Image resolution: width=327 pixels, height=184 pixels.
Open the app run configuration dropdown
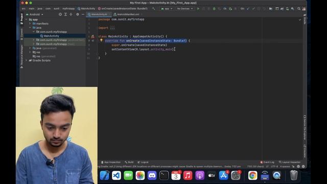(x=167, y=9)
